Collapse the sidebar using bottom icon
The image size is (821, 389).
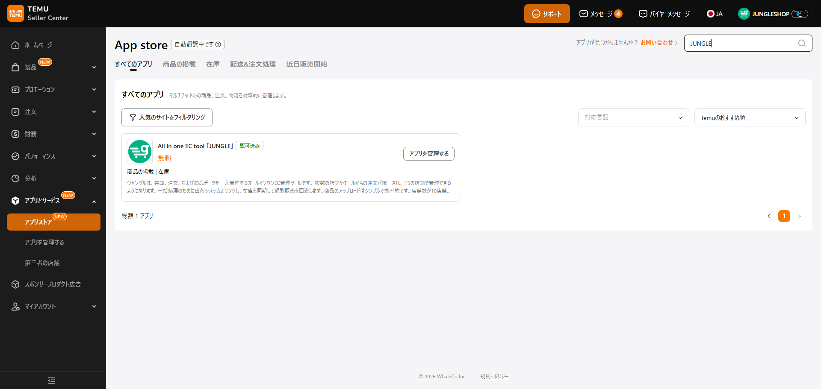[51, 380]
